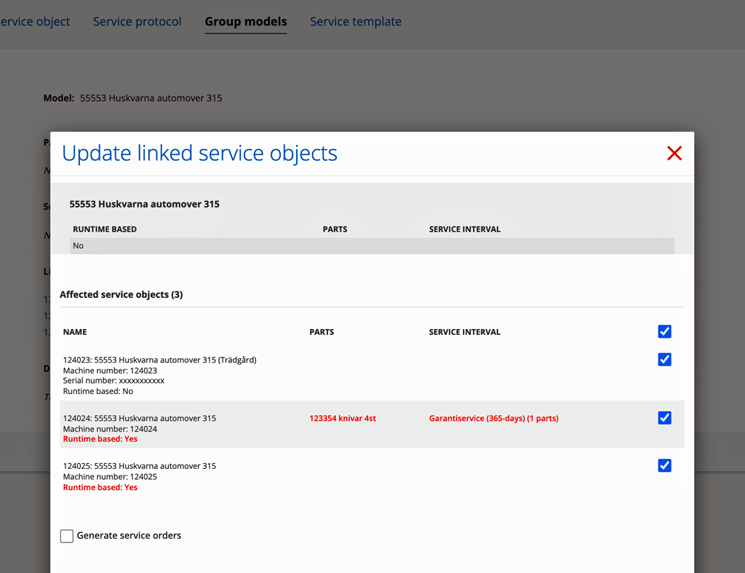Click the Generate service orders label
Screen dimensions: 745x573
pyautogui.click(x=129, y=535)
